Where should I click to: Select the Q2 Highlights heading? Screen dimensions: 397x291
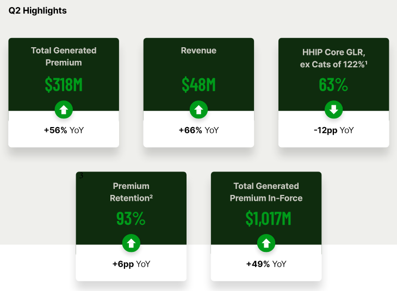pos(38,11)
